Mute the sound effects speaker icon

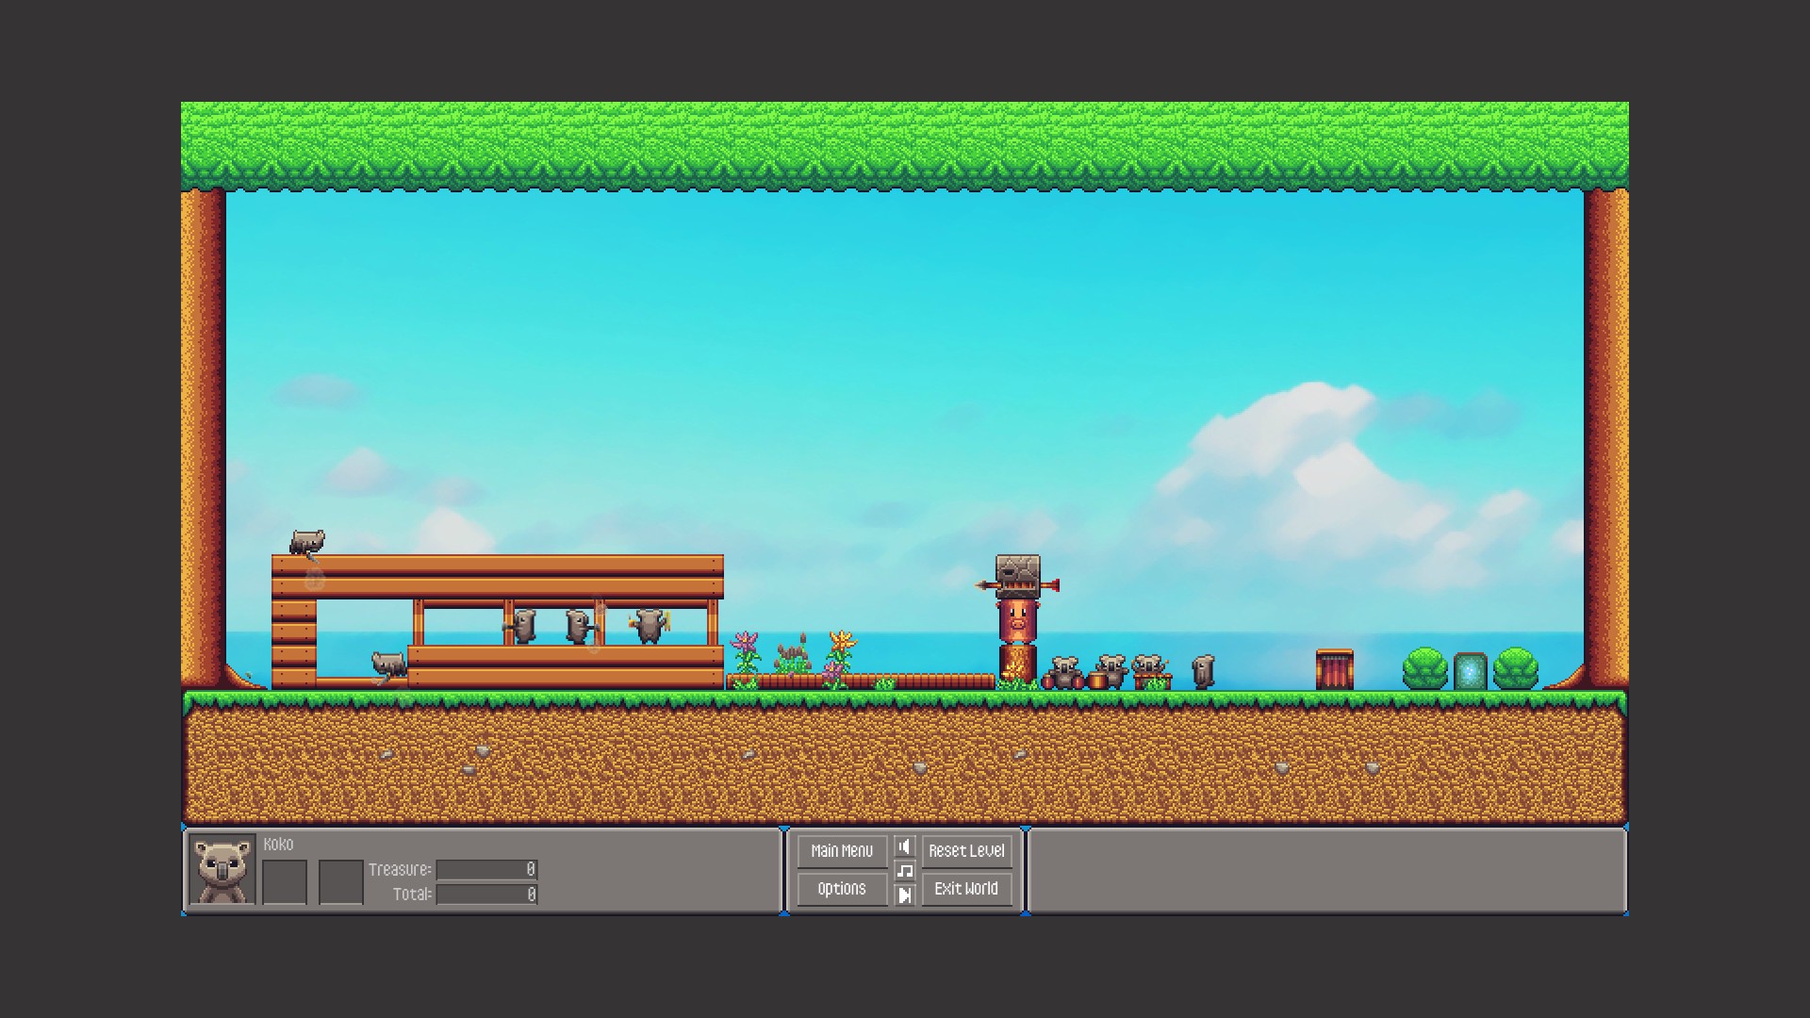point(904,846)
